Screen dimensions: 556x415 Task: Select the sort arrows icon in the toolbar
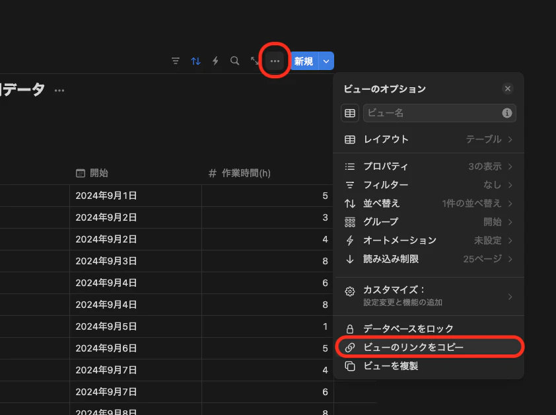[195, 61]
